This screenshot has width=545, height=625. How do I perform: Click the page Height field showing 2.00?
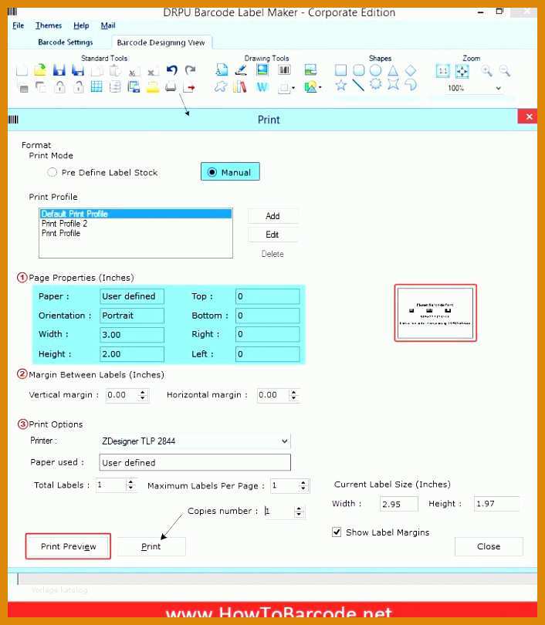click(x=131, y=354)
